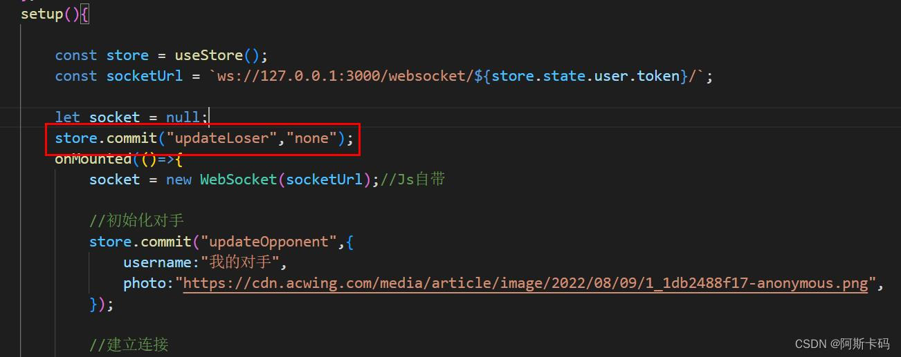
Task: Click the '//Js自带' comment
Action: click(x=413, y=180)
